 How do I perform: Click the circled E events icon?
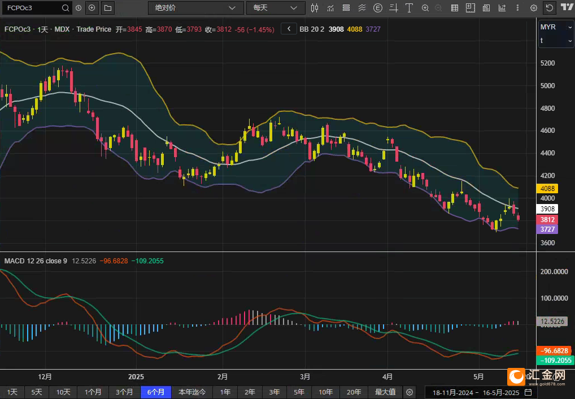tap(378, 8)
